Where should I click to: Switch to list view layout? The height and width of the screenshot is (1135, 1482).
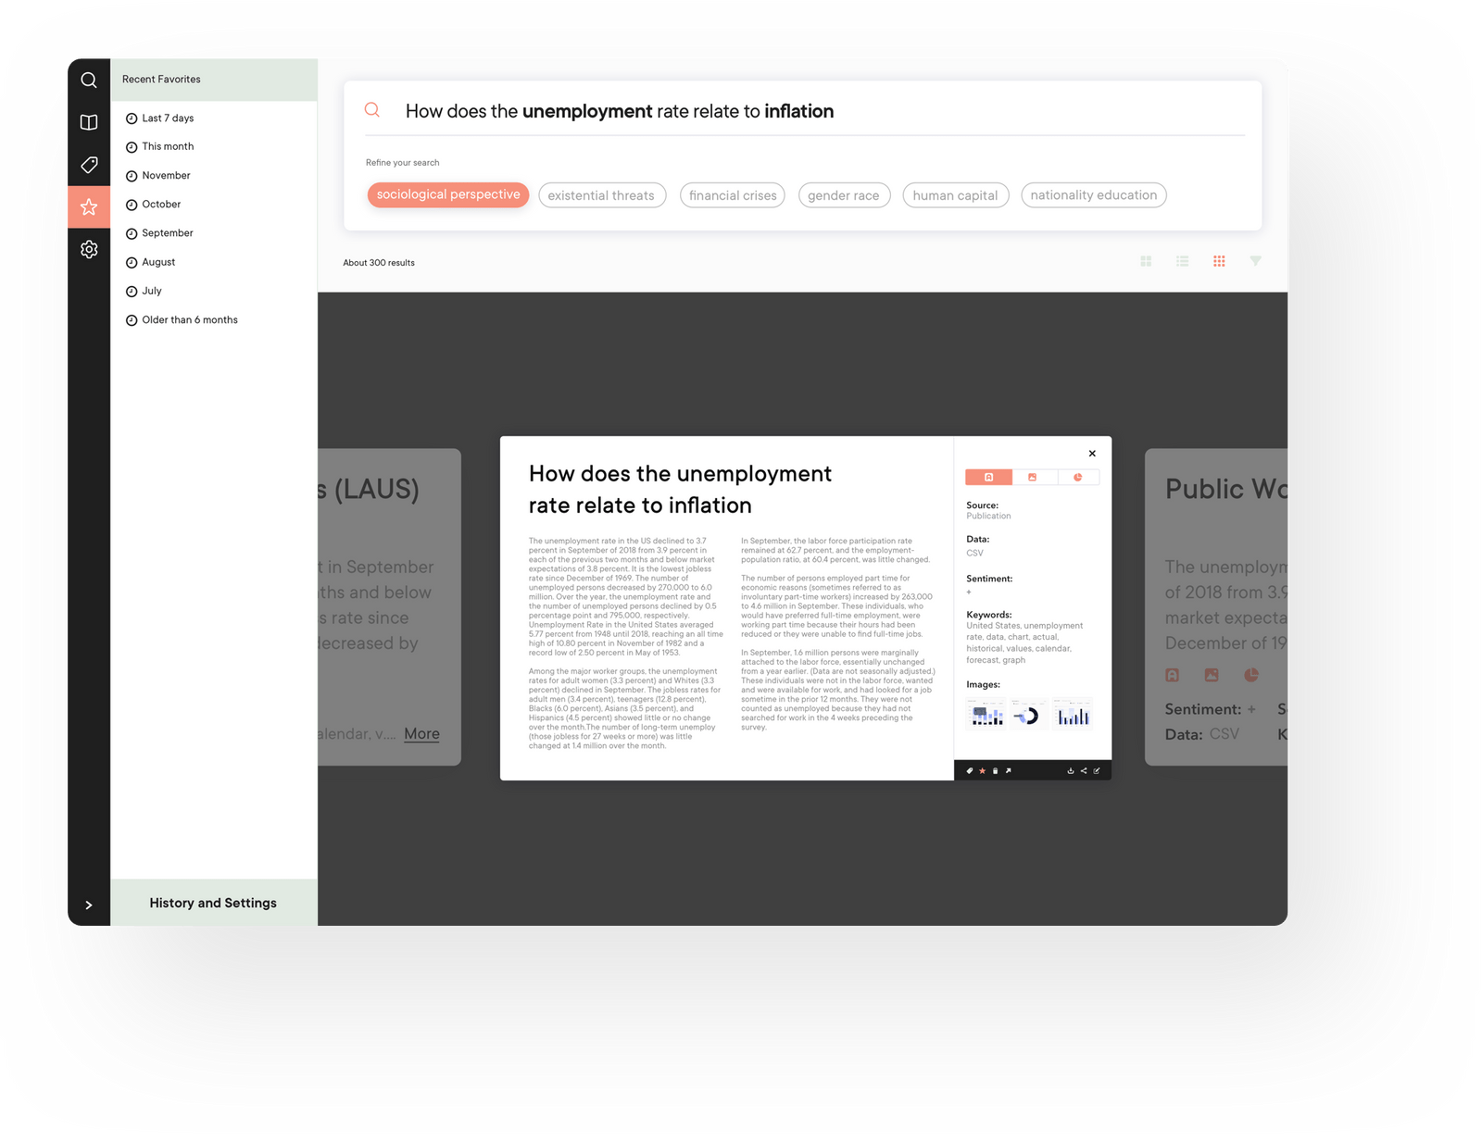click(x=1183, y=262)
